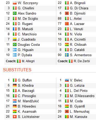Viewport: 96px width, 120px height.
Task: Click Poland flag next to W. Szczęsny
Action: point(15,3)
